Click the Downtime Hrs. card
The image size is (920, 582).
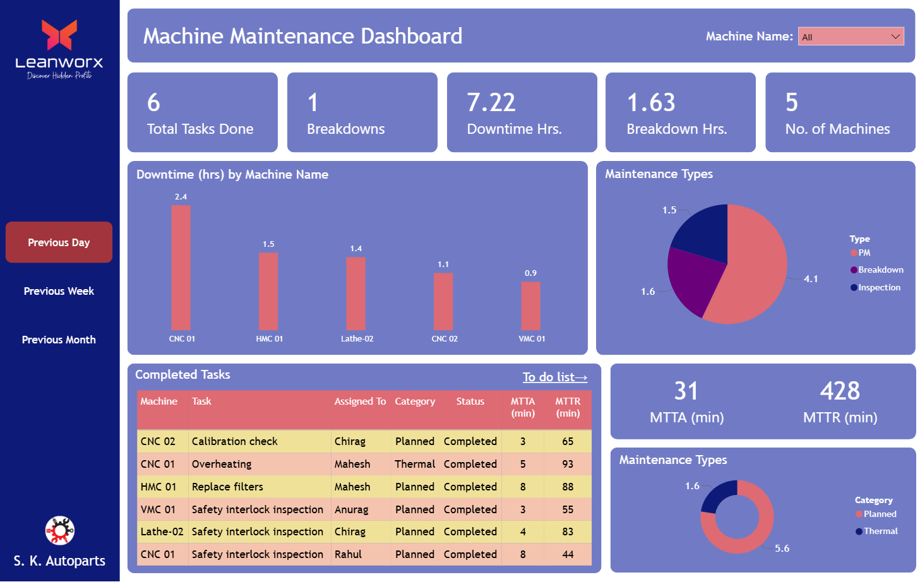[x=522, y=112]
